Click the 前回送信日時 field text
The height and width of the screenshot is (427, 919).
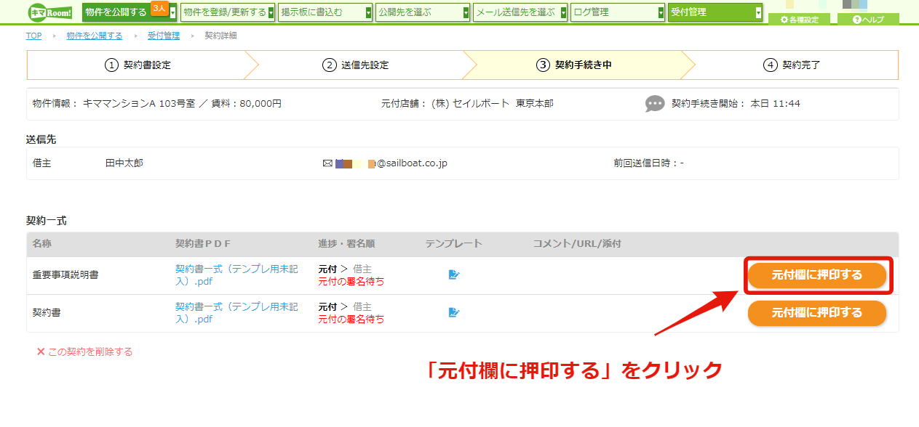648,163
